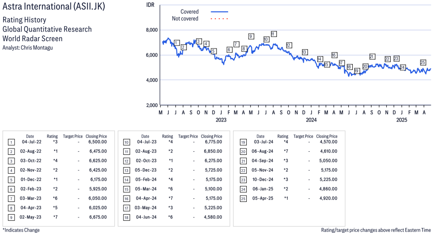Screen dimensions: 436x233
Task: Click closing price 5,050.00
Action: [x=329, y=161]
